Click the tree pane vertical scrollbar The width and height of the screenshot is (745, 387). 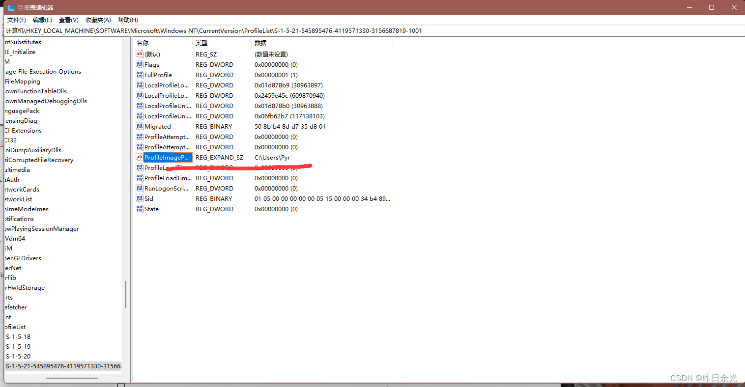[x=126, y=295]
